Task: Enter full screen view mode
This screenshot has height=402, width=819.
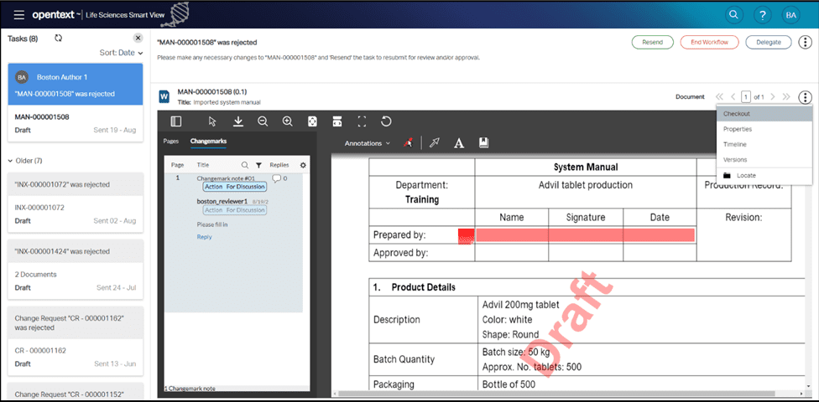Action: click(x=362, y=121)
